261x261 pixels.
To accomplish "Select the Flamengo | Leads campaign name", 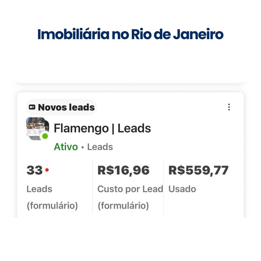I will point(102,128).
